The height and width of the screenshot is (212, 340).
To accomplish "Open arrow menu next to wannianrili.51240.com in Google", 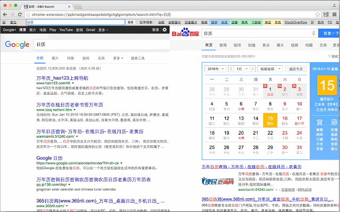I will [76, 137].
